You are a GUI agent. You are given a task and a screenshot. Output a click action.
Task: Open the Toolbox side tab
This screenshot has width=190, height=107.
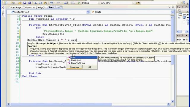tap(3, 12)
